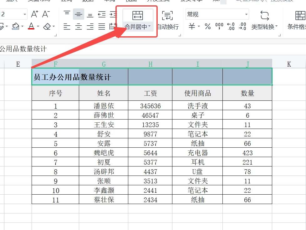Select the cell containing 薛佛世

[x=104, y=115]
